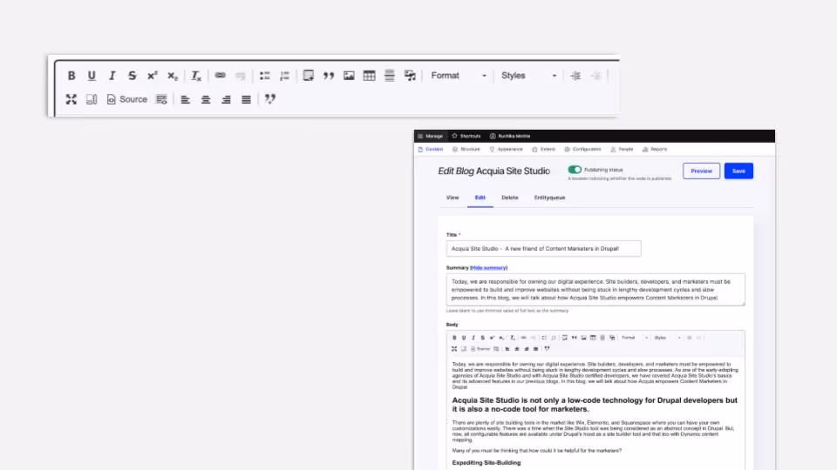
Task: Open People admin section
Action: click(x=622, y=149)
